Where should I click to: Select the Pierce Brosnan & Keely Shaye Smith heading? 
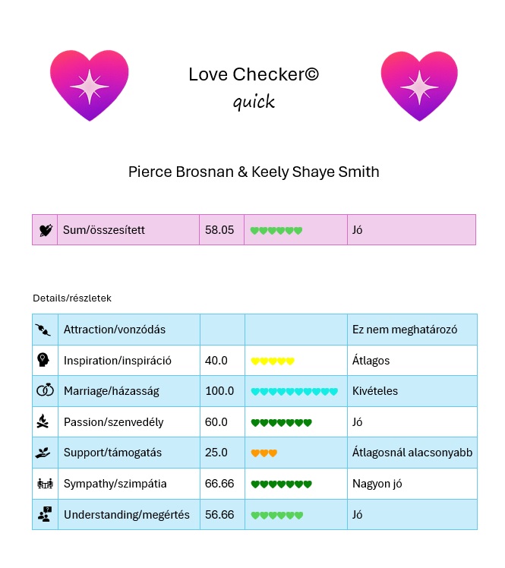tap(254, 172)
